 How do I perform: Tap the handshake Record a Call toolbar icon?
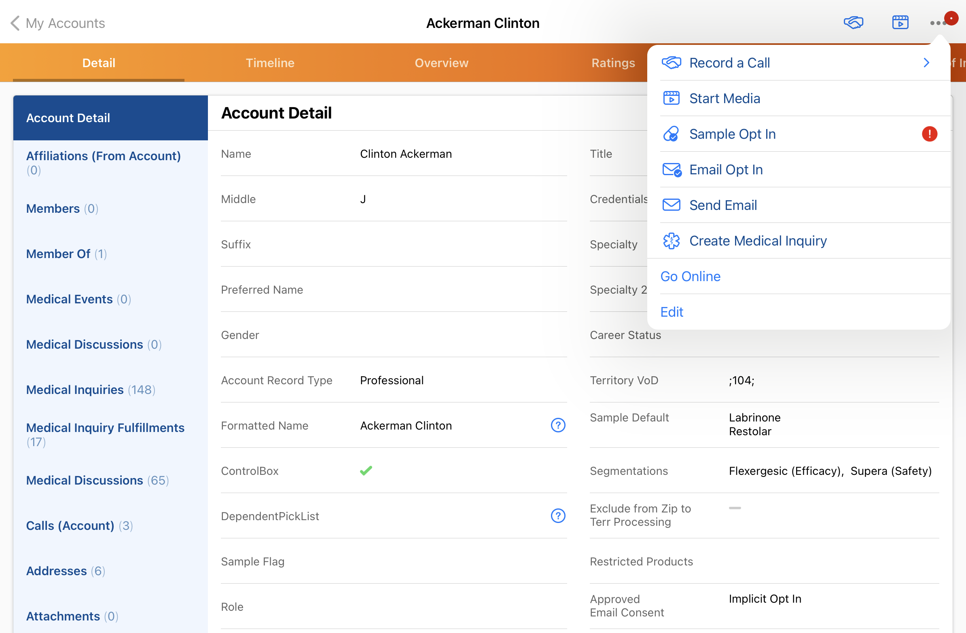(x=853, y=23)
